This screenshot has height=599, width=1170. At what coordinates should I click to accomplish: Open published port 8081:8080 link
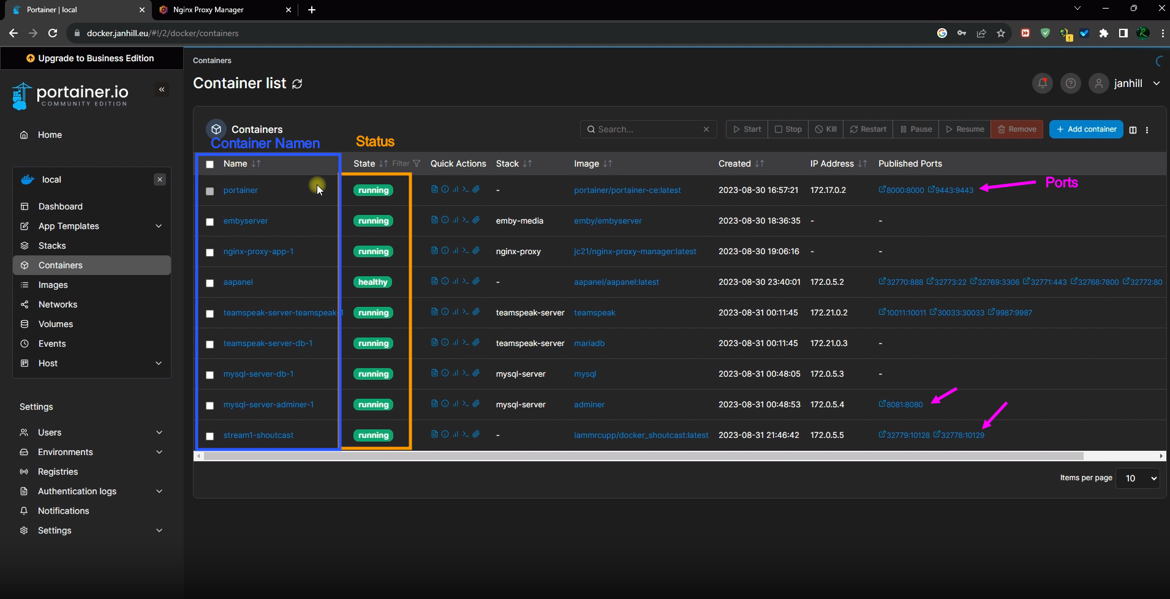(x=900, y=404)
